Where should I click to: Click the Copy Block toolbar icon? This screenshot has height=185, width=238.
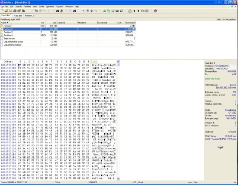pyautogui.click(x=36, y=11)
